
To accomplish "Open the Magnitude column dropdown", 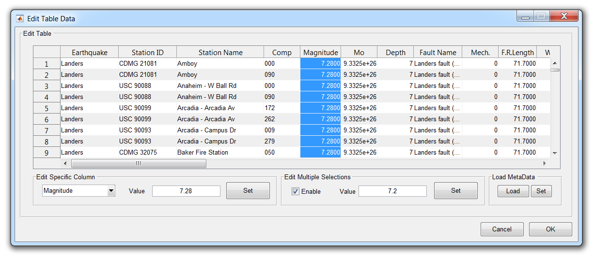I will pyautogui.click(x=111, y=191).
